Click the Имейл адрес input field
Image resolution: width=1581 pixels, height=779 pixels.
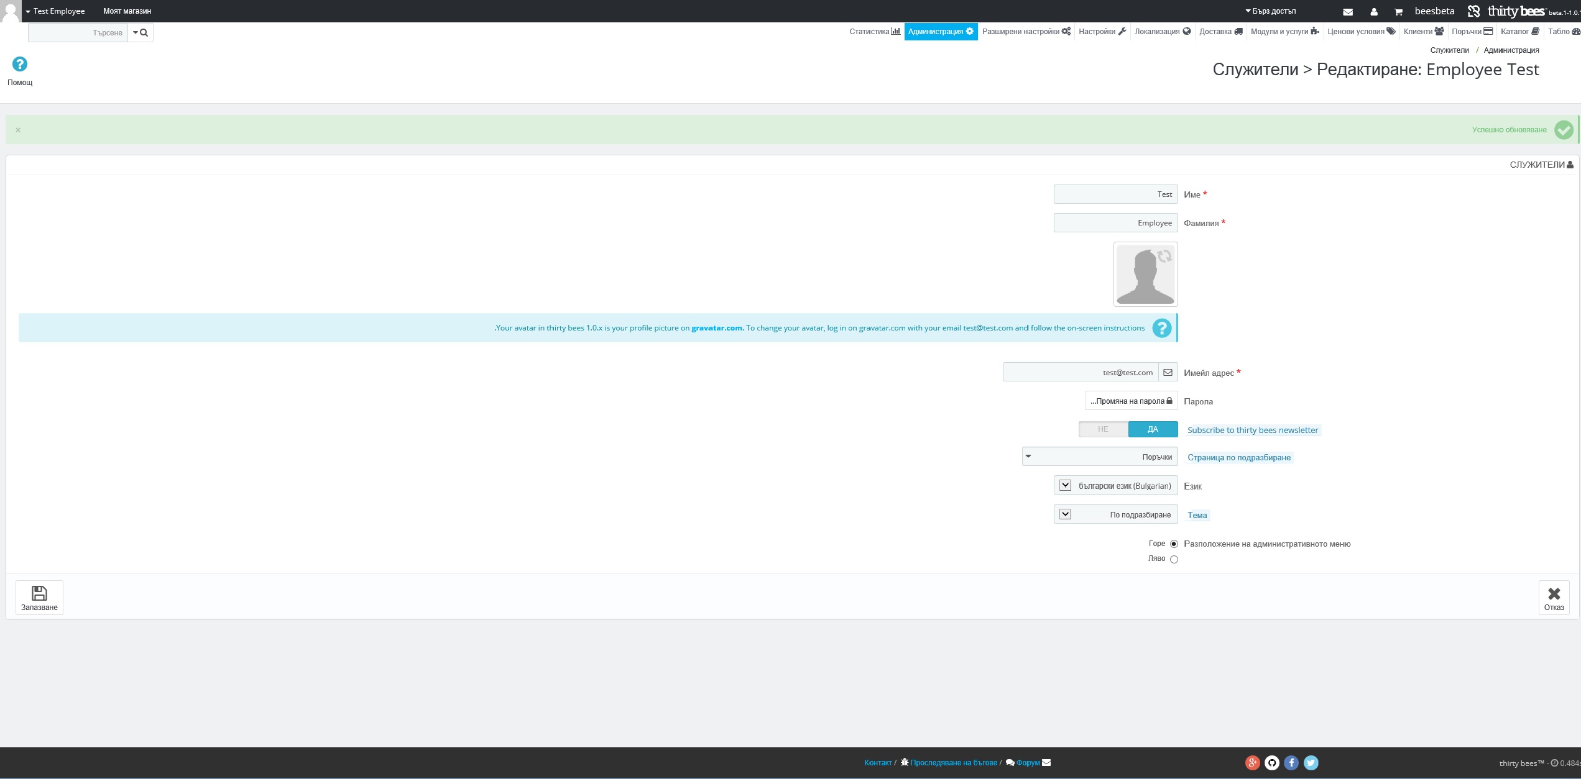(x=1081, y=373)
